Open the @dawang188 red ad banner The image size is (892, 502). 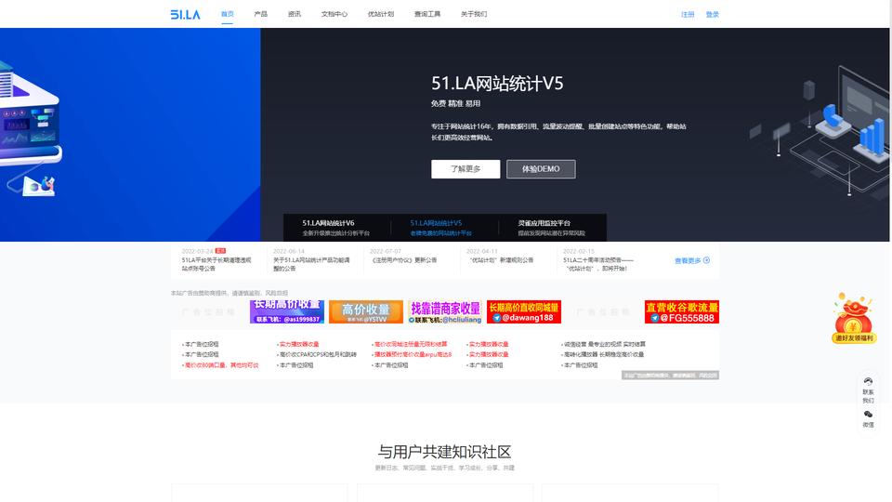pos(524,312)
